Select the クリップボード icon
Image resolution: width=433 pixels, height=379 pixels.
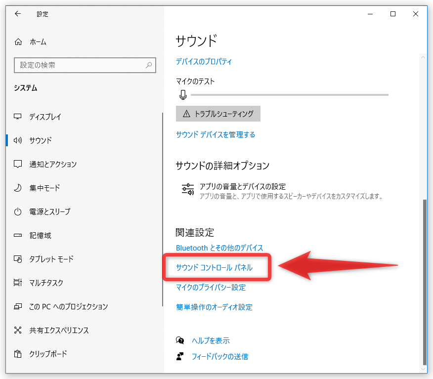(x=18, y=354)
